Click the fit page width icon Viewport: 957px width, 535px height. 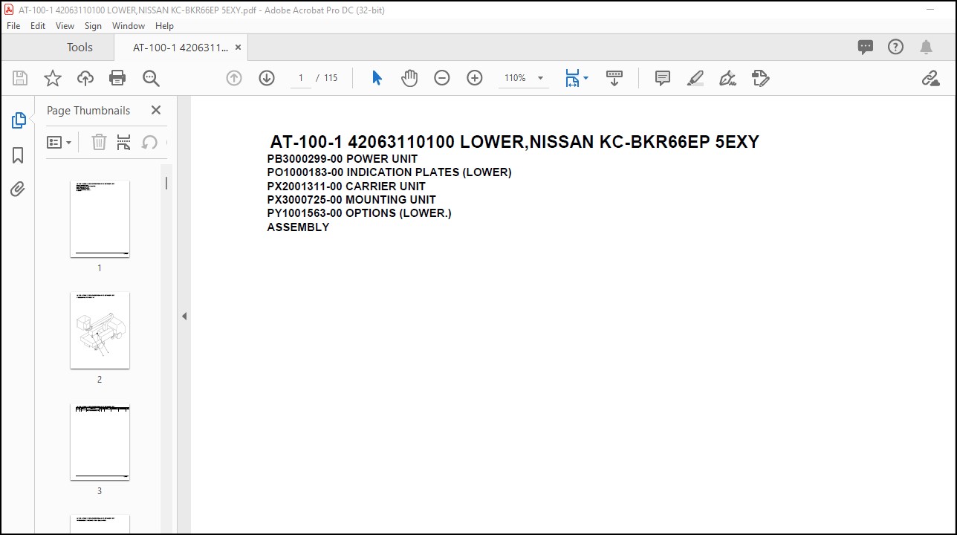click(x=572, y=78)
